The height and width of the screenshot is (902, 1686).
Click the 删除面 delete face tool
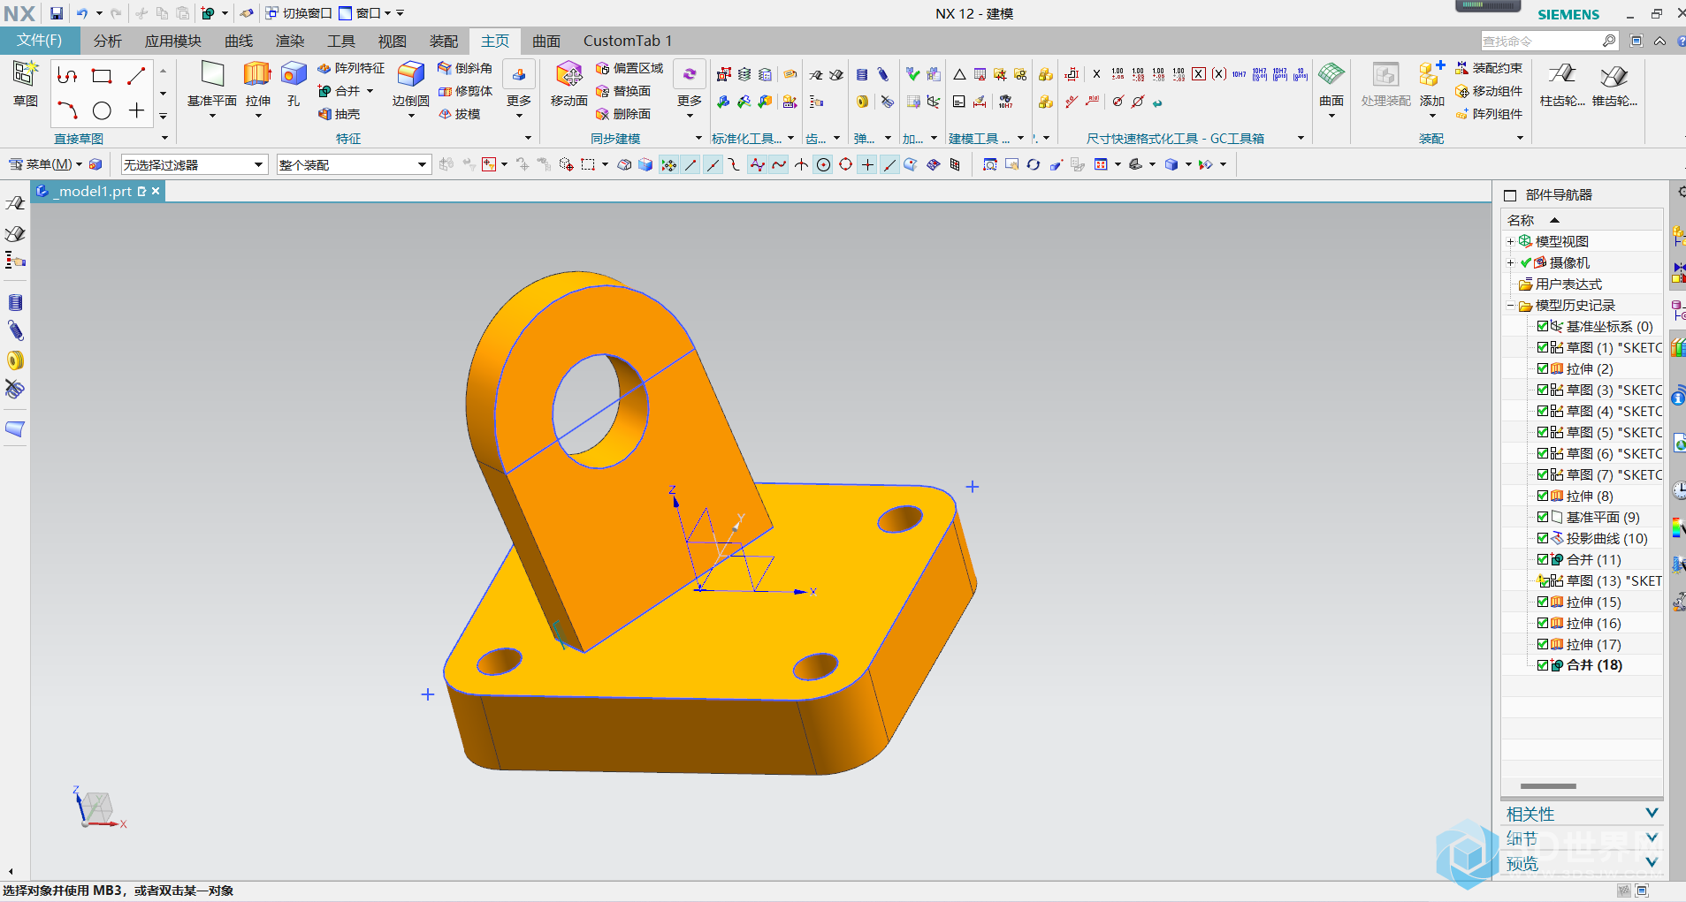622,114
